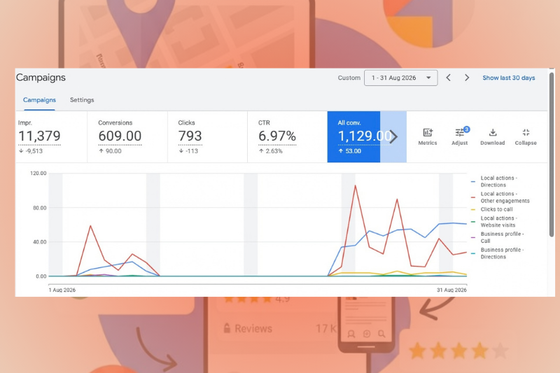Viewport: 560px width, 373px height.
Task: Toggle Local actions - Website visits legend
Action: click(493, 222)
